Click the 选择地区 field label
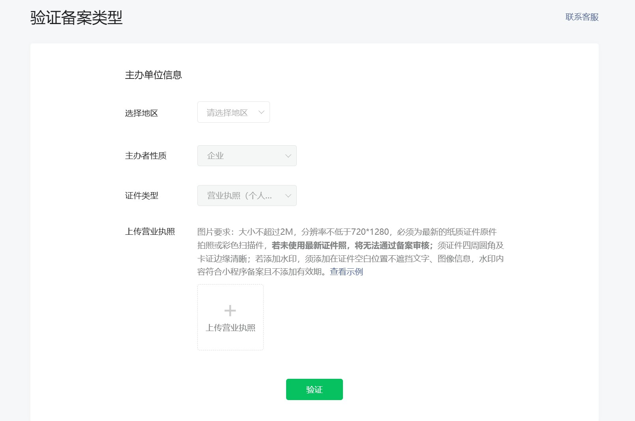 click(142, 113)
